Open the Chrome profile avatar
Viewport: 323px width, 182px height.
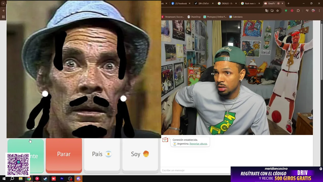pos(313,11)
